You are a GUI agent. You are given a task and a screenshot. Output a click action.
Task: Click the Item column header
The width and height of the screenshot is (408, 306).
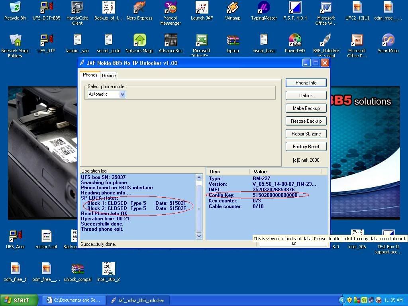pos(228,171)
